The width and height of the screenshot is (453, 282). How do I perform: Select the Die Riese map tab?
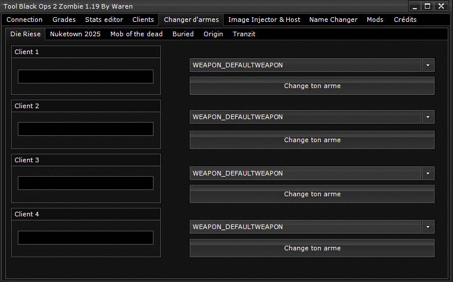pyautogui.click(x=25, y=34)
